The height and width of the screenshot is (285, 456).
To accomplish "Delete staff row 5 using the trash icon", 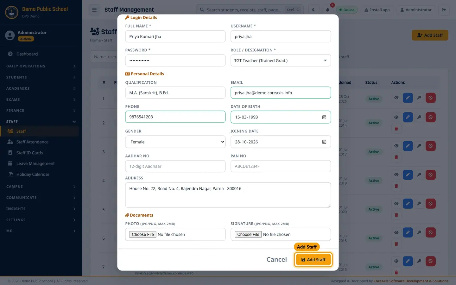I will (396, 215).
